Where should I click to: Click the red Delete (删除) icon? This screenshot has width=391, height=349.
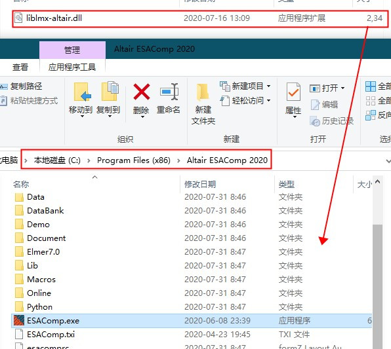pos(142,92)
